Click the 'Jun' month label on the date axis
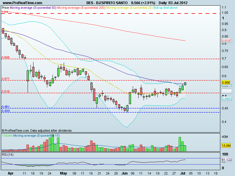The image size is (235, 176). coord(124,173)
